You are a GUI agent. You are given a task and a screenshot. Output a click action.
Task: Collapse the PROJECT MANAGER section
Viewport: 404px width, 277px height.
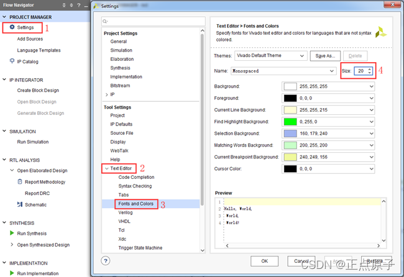[4, 17]
